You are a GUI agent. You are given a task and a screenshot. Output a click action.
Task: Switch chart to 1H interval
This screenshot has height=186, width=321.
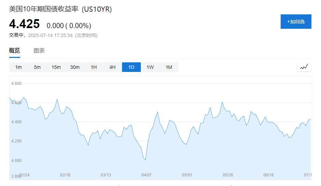[x=94, y=67]
